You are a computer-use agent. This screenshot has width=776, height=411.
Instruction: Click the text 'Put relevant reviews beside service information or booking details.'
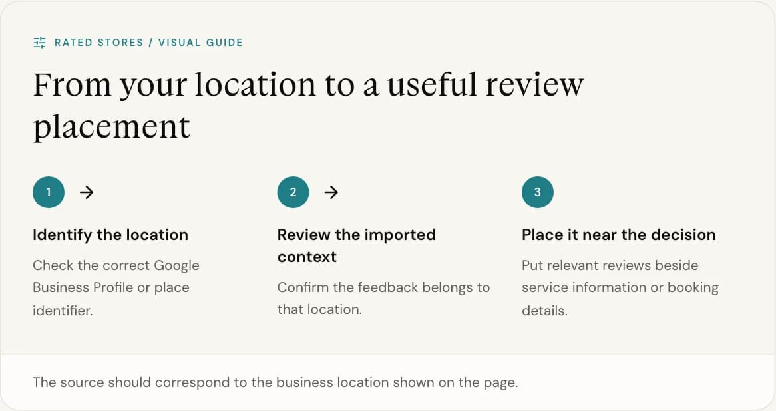click(620, 288)
